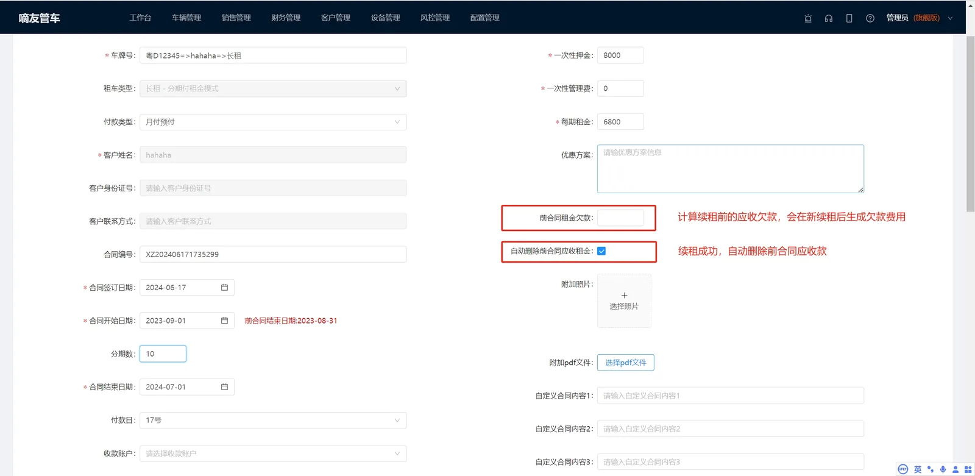Viewport: 975px width, 476px height.
Task: Open the mobile phone icon in header
Action: [x=849, y=18]
